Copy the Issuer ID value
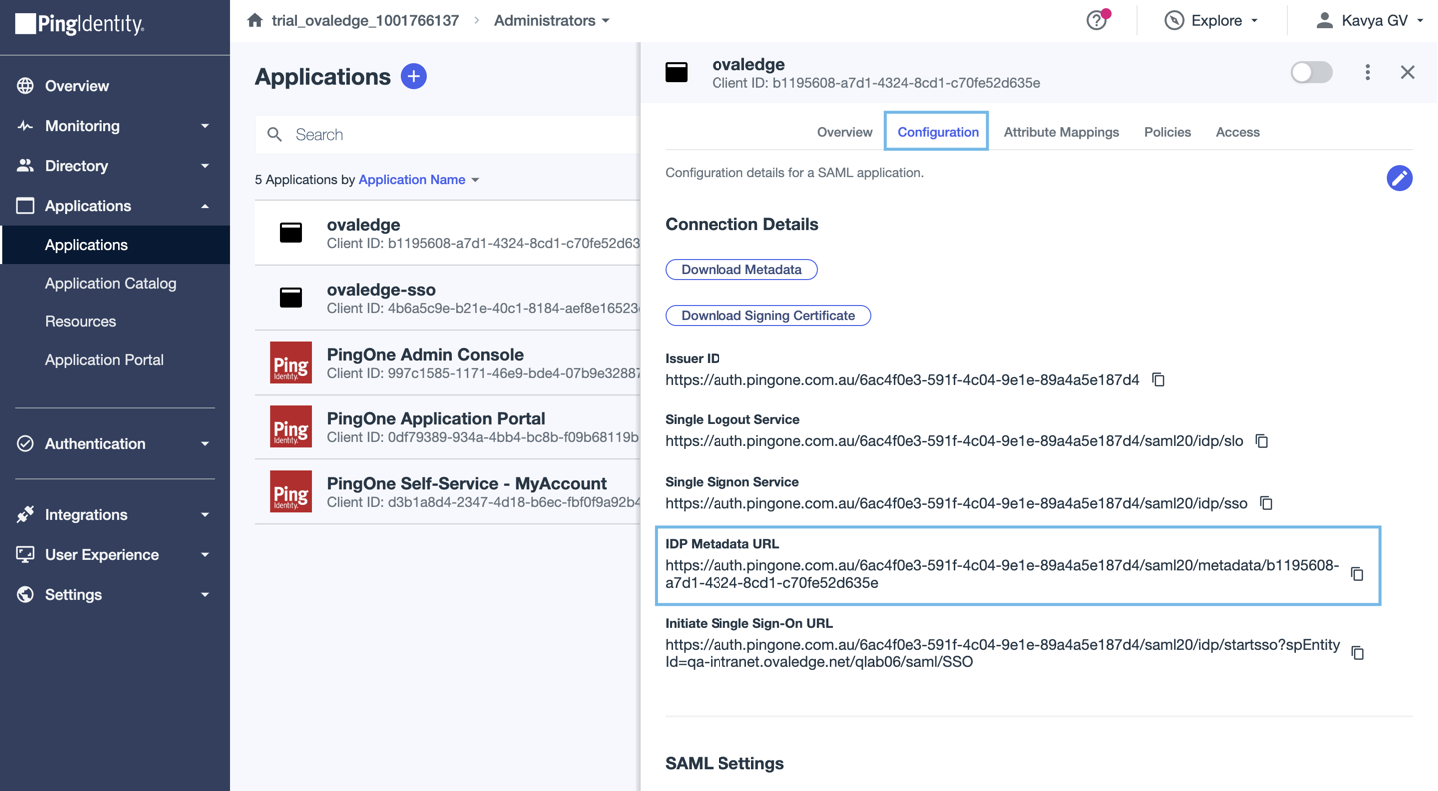The image size is (1438, 791). point(1158,380)
